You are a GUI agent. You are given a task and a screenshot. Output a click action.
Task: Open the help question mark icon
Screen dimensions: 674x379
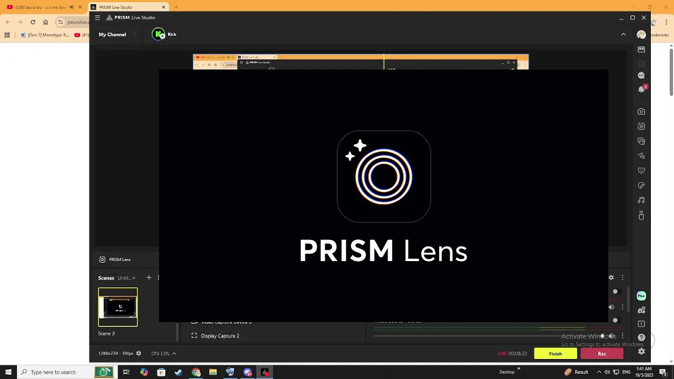point(641,337)
